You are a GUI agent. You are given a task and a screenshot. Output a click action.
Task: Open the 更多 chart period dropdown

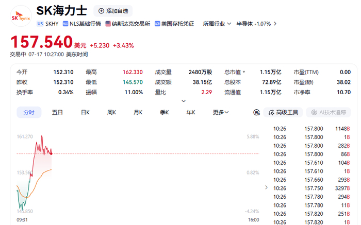[221, 112]
